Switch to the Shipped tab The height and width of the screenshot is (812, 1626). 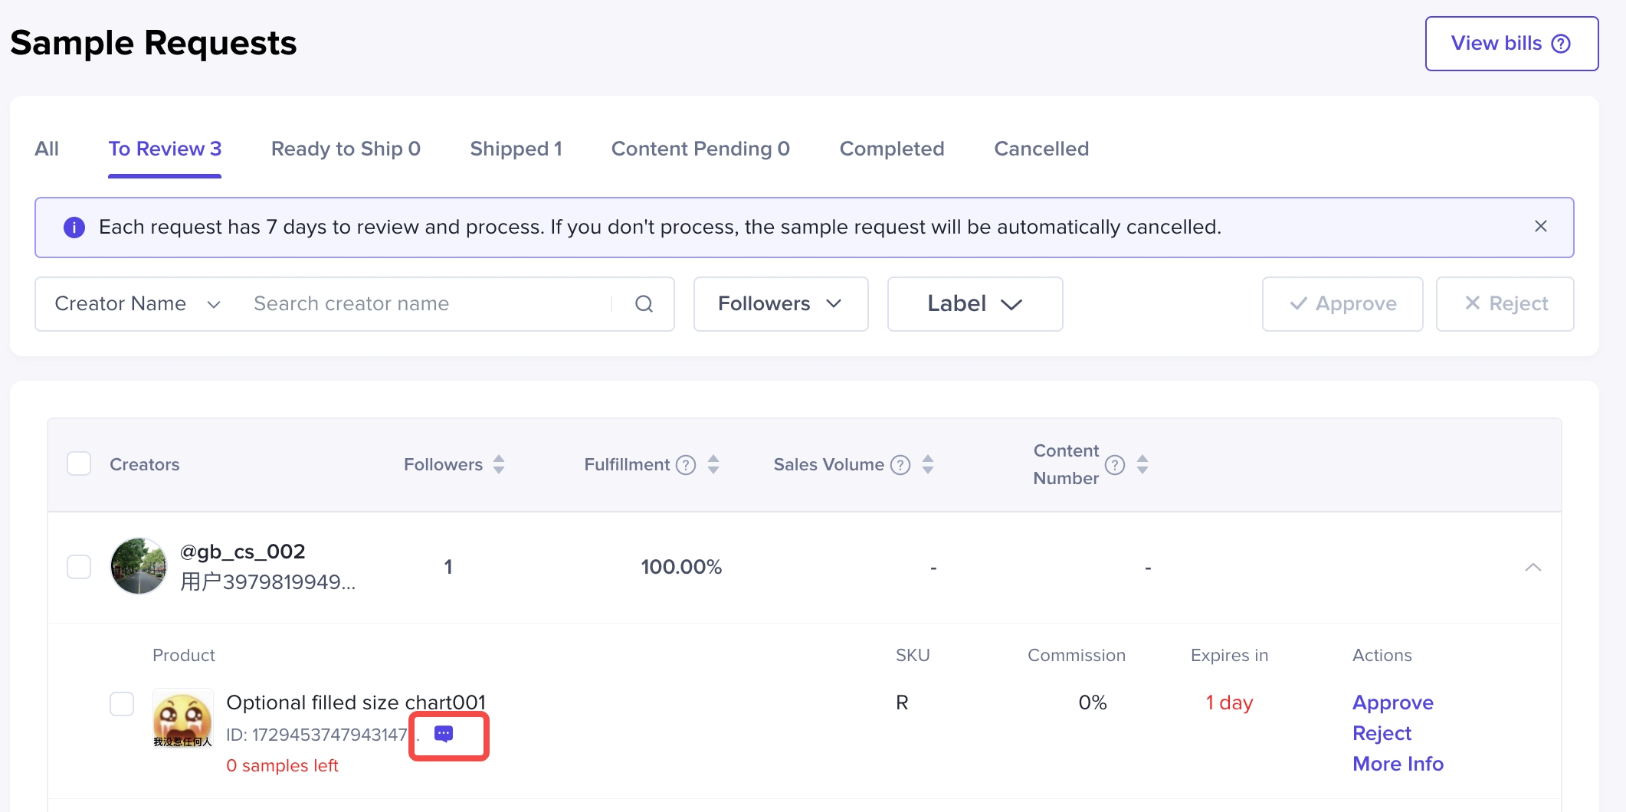(x=516, y=149)
